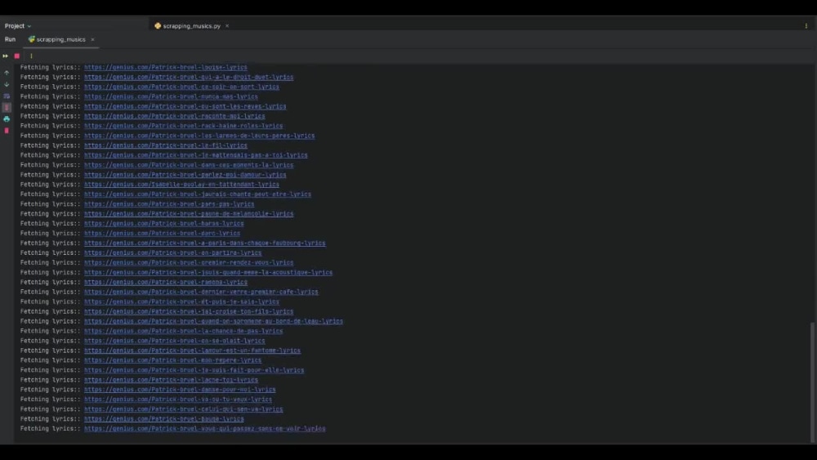Screen dimensions: 817x460
Task: Open the les-larmes-de-leurs-peres-lyrics link
Action: click(x=199, y=136)
